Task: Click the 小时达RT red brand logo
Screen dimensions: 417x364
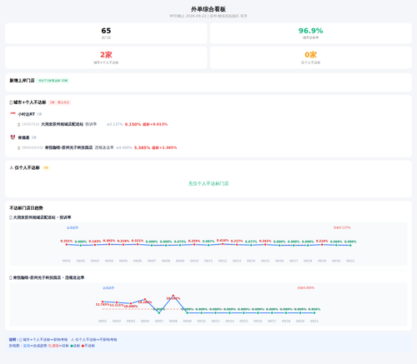Action: [13, 113]
